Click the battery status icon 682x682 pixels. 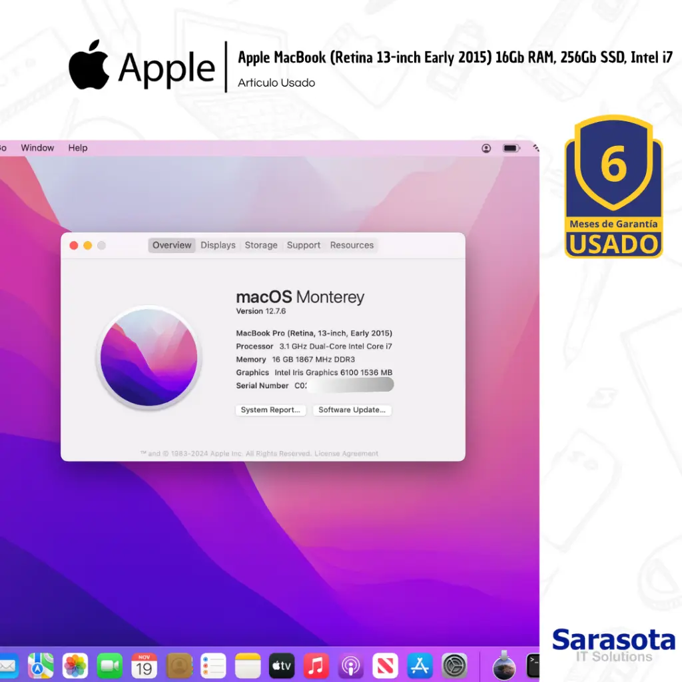pos(511,148)
